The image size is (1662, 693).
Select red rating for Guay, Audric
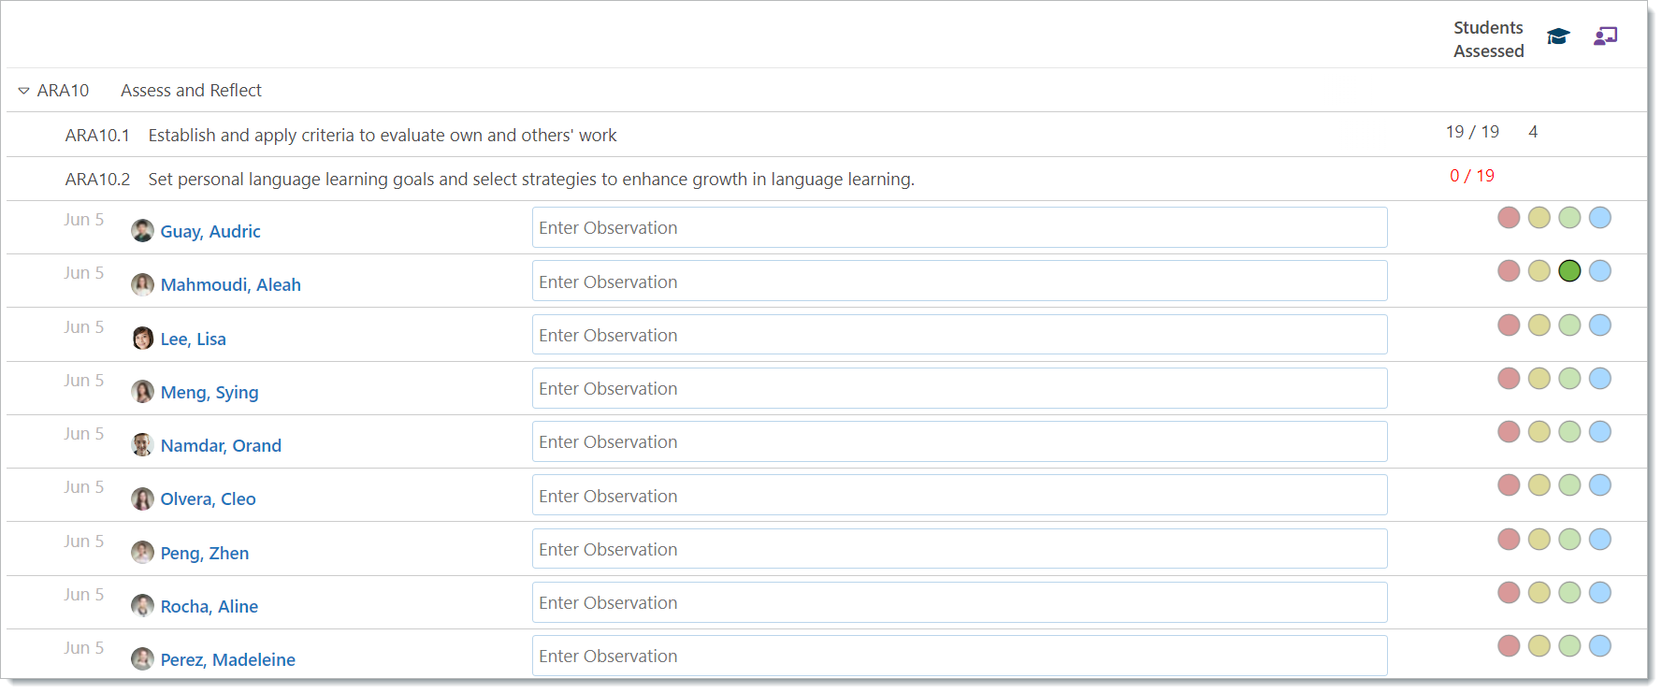pos(1509,218)
